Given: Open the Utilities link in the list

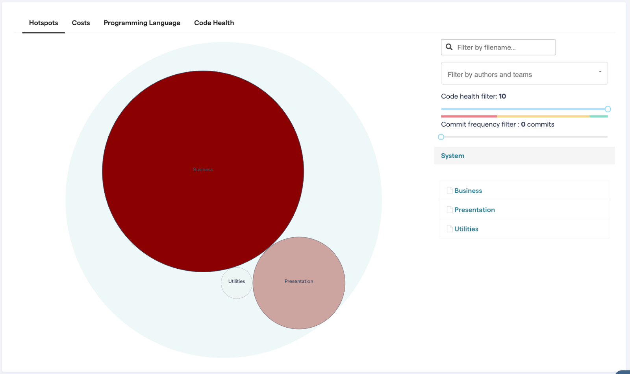Looking at the screenshot, I should (466, 229).
